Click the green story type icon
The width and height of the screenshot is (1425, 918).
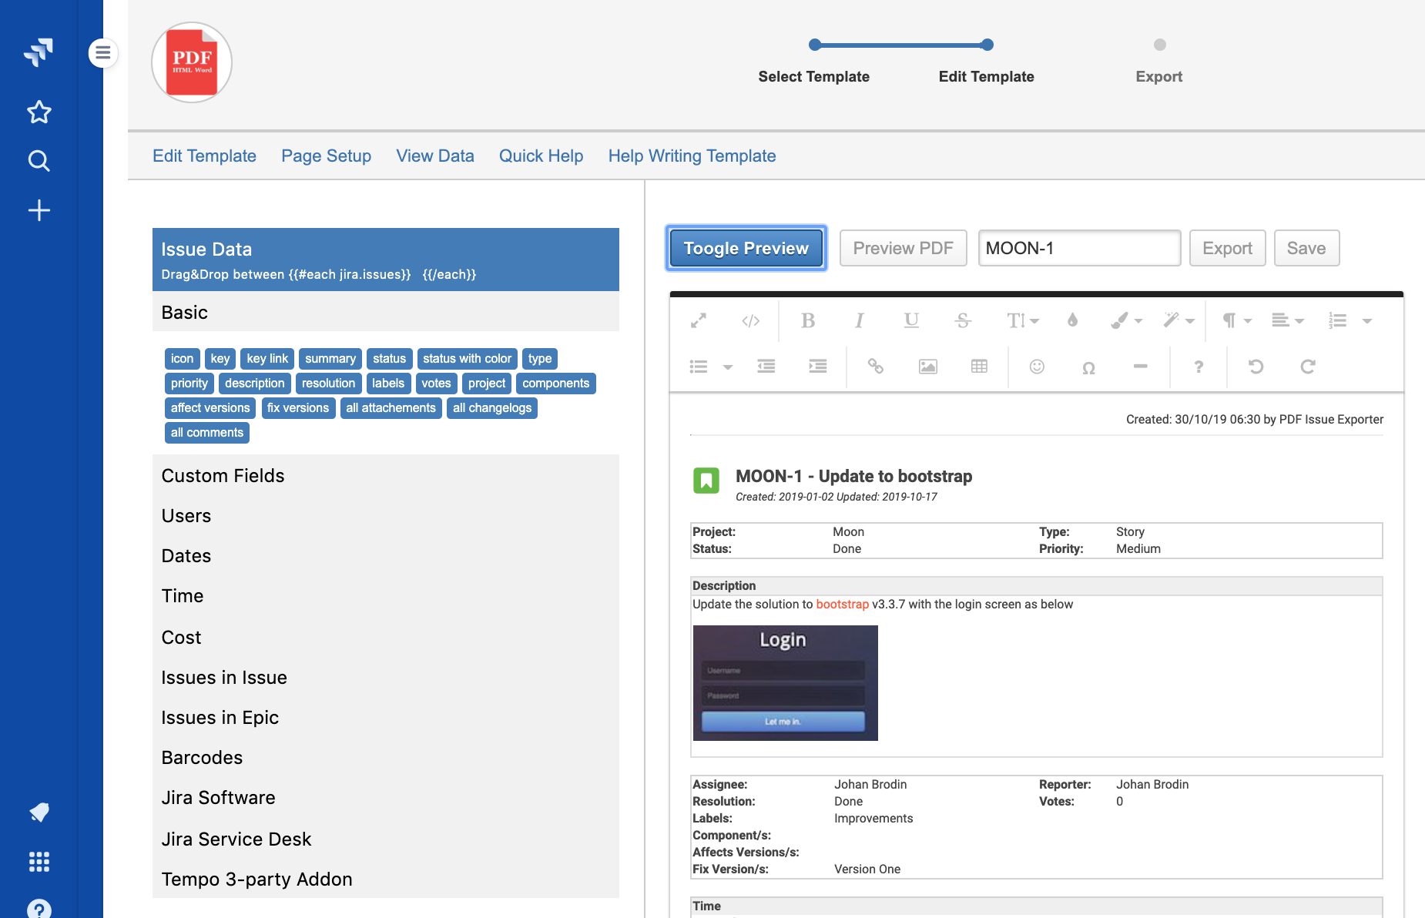click(706, 481)
